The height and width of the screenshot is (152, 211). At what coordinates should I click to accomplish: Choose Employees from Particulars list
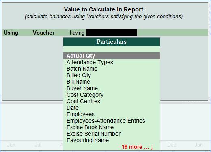click(x=80, y=114)
